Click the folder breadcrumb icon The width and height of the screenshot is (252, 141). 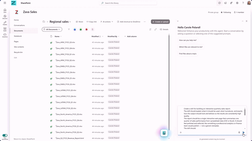tap(44, 22)
